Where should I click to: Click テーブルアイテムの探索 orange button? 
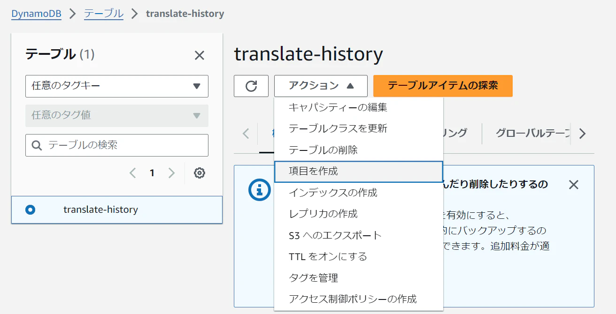443,86
